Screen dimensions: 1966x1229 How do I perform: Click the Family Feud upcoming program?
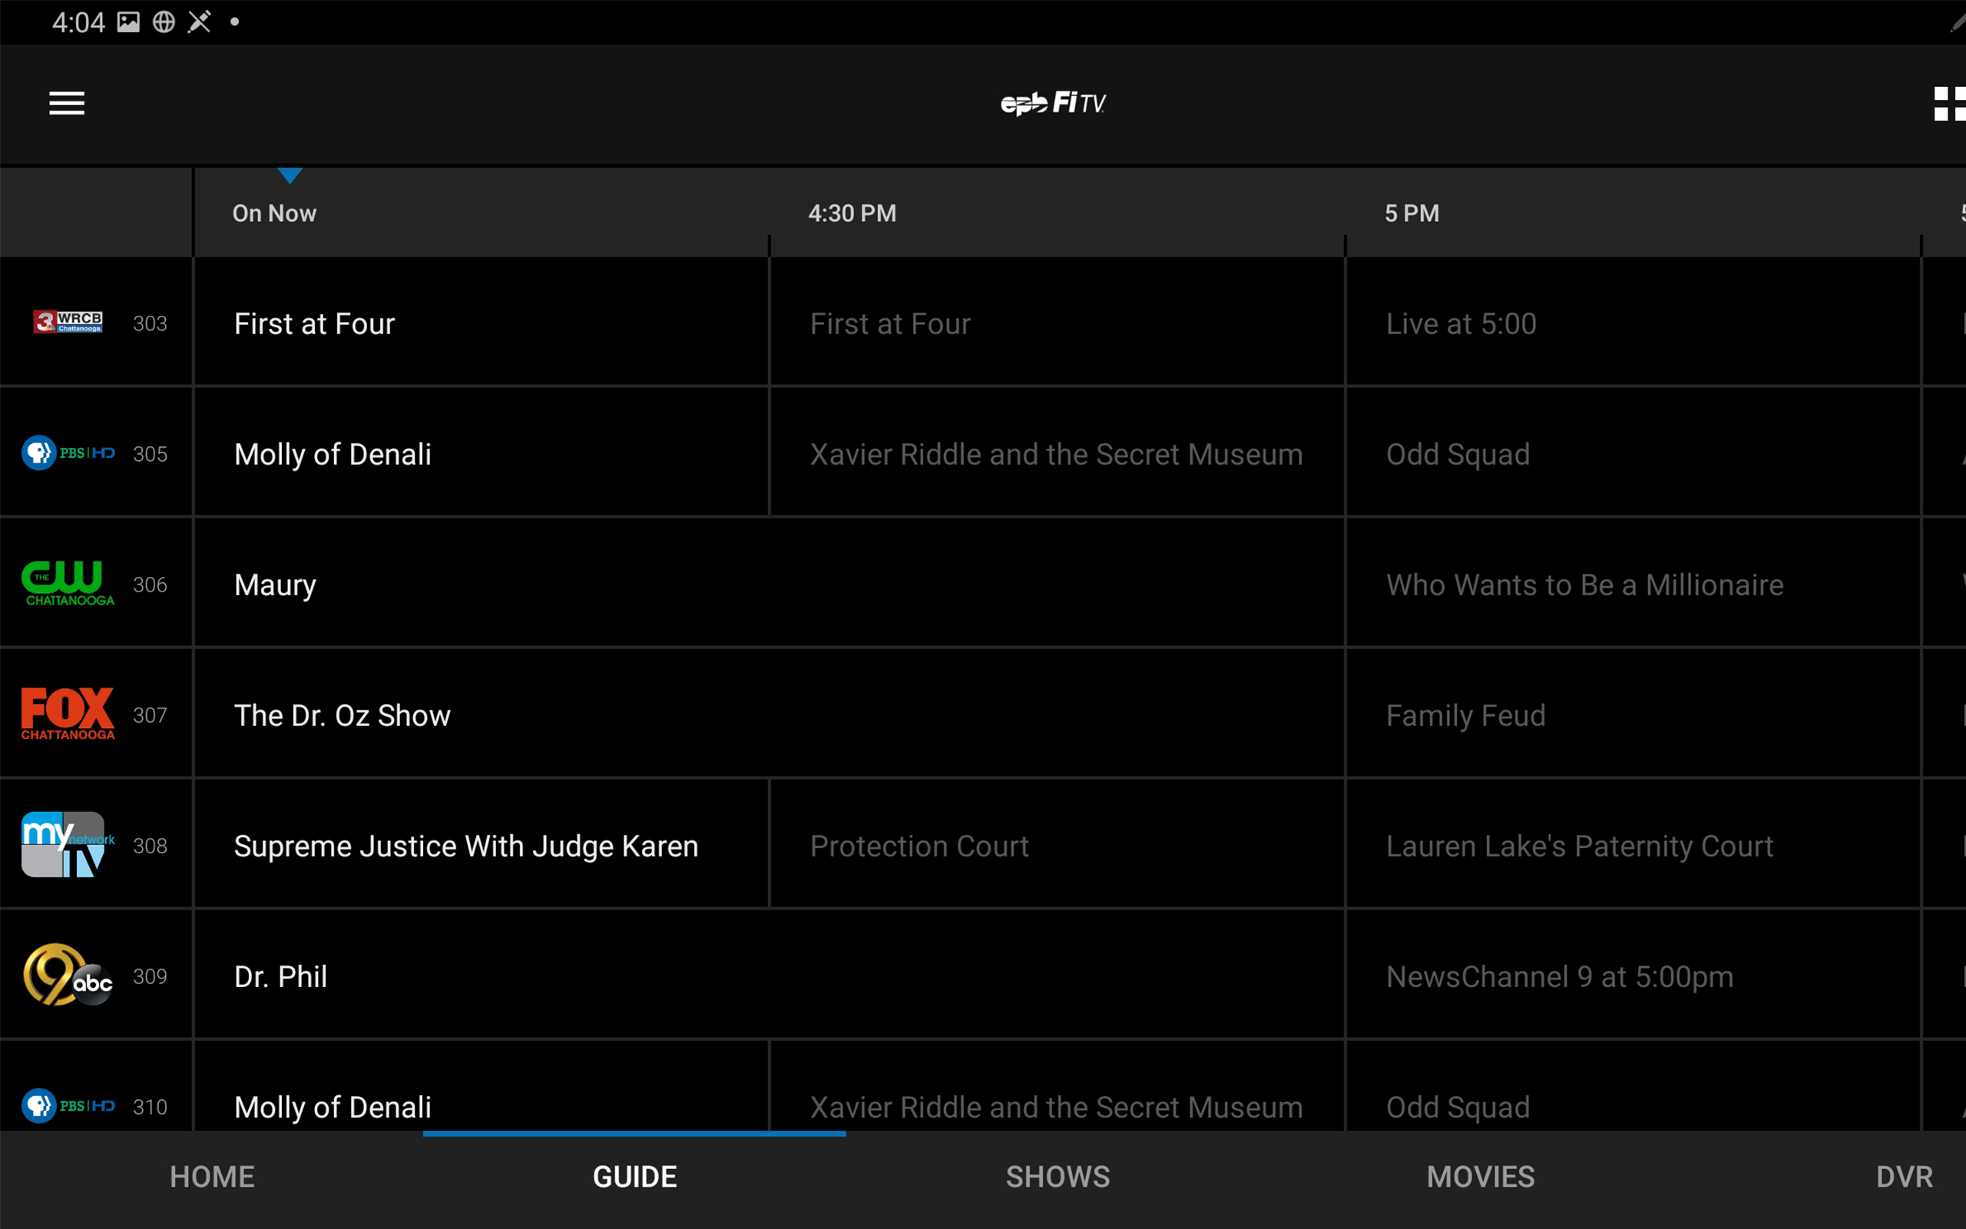[x=1633, y=714]
